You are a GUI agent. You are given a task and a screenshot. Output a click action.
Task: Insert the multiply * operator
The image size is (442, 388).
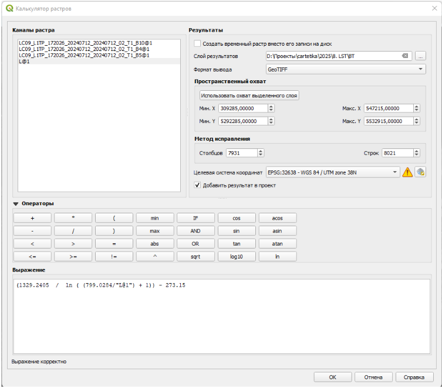(73, 218)
